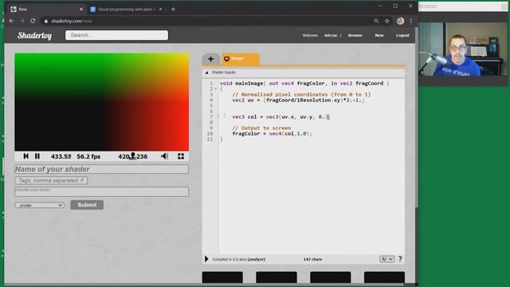Select fourth input channel slot
Image resolution: width=510 pixels, height=287 pixels.
(x=384, y=277)
